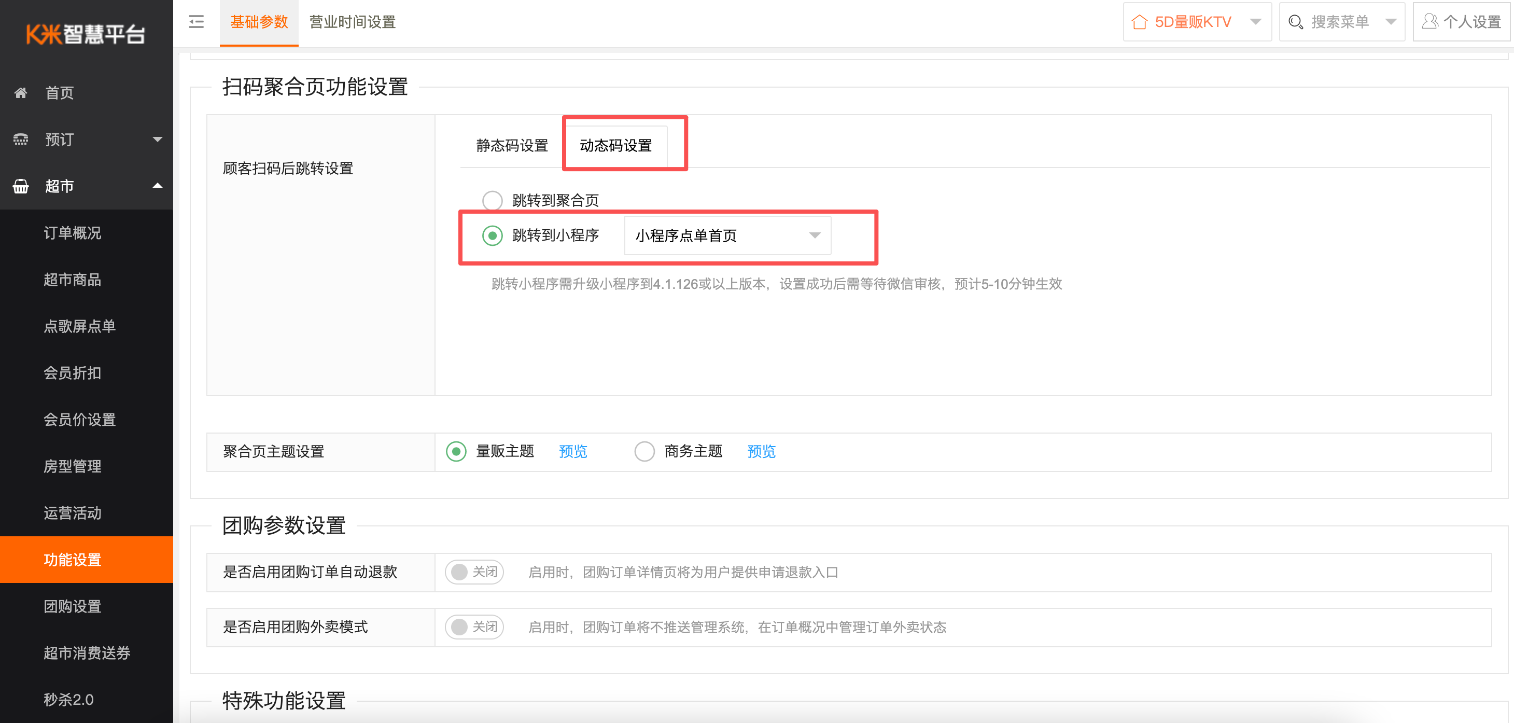Click the 搜索菜单 search field
Viewport: 1514px width, 723px height.
[1342, 22]
